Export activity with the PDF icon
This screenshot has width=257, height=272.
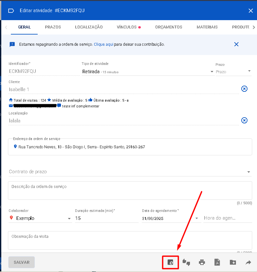tap(217, 262)
